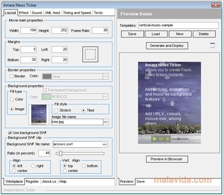Click the Image file name field
Image resolution: width=223 pixels, height=195 pixels.
coord(77,122)
